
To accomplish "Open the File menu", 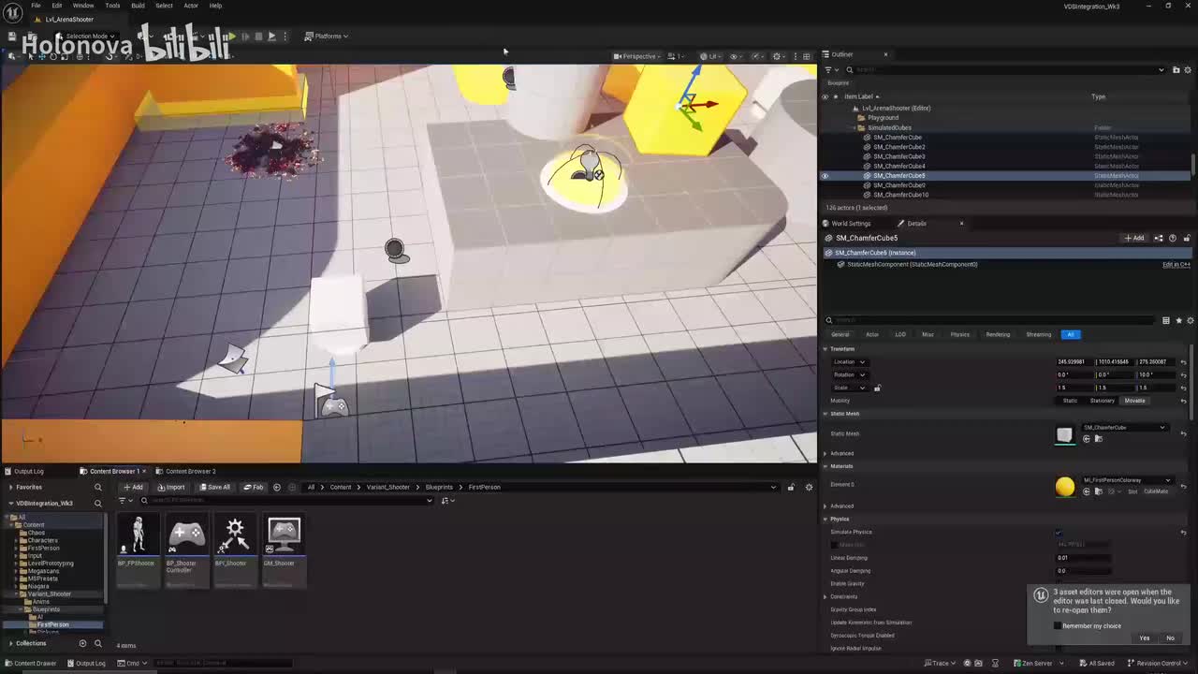I will pyautogui.click(x=36, y=6).
